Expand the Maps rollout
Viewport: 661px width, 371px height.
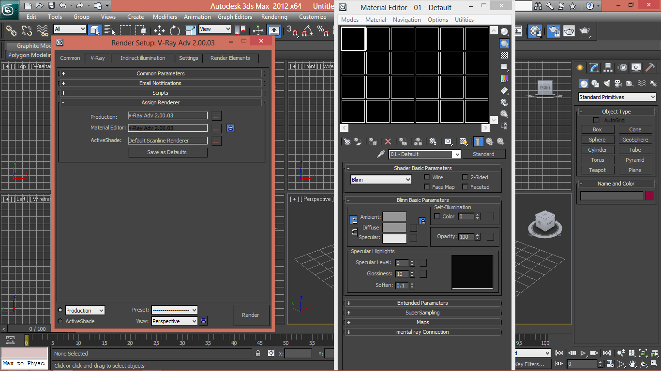pos(422,322)
